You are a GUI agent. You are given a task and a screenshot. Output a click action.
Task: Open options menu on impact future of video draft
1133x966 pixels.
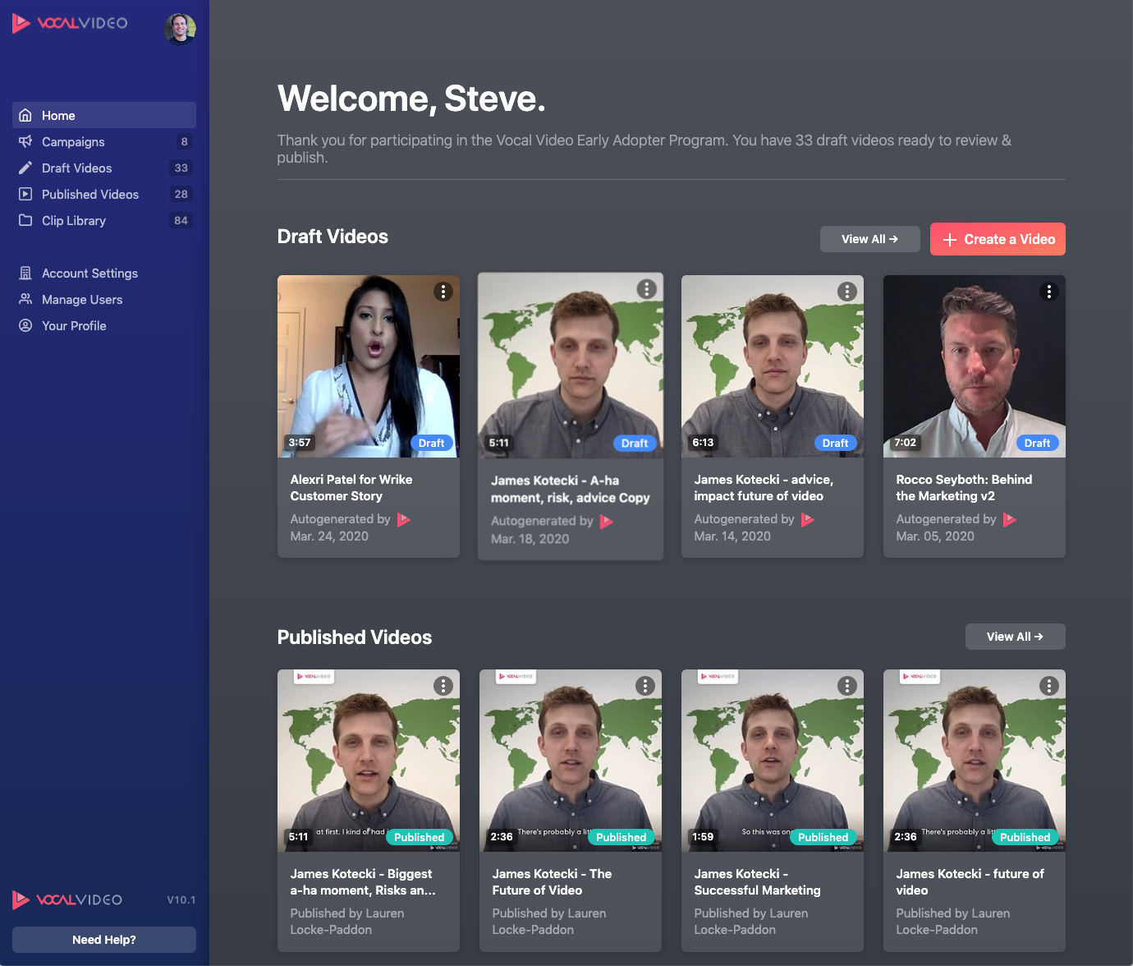847,292
